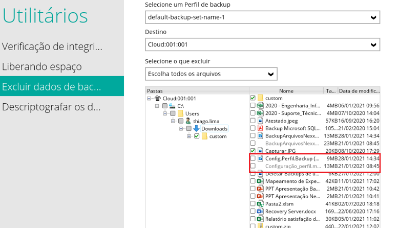Image resolution: width=420 pixels, height=233 pixels.
Task: Expand the custom folder tree node
Action: pyautogui.click(x=189, y=136)
